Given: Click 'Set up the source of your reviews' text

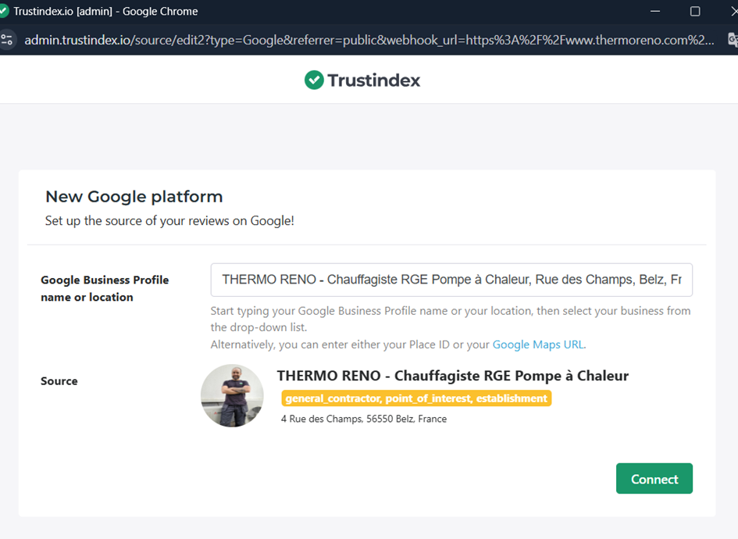Looking at the screenshot, I should pos(169,221).
